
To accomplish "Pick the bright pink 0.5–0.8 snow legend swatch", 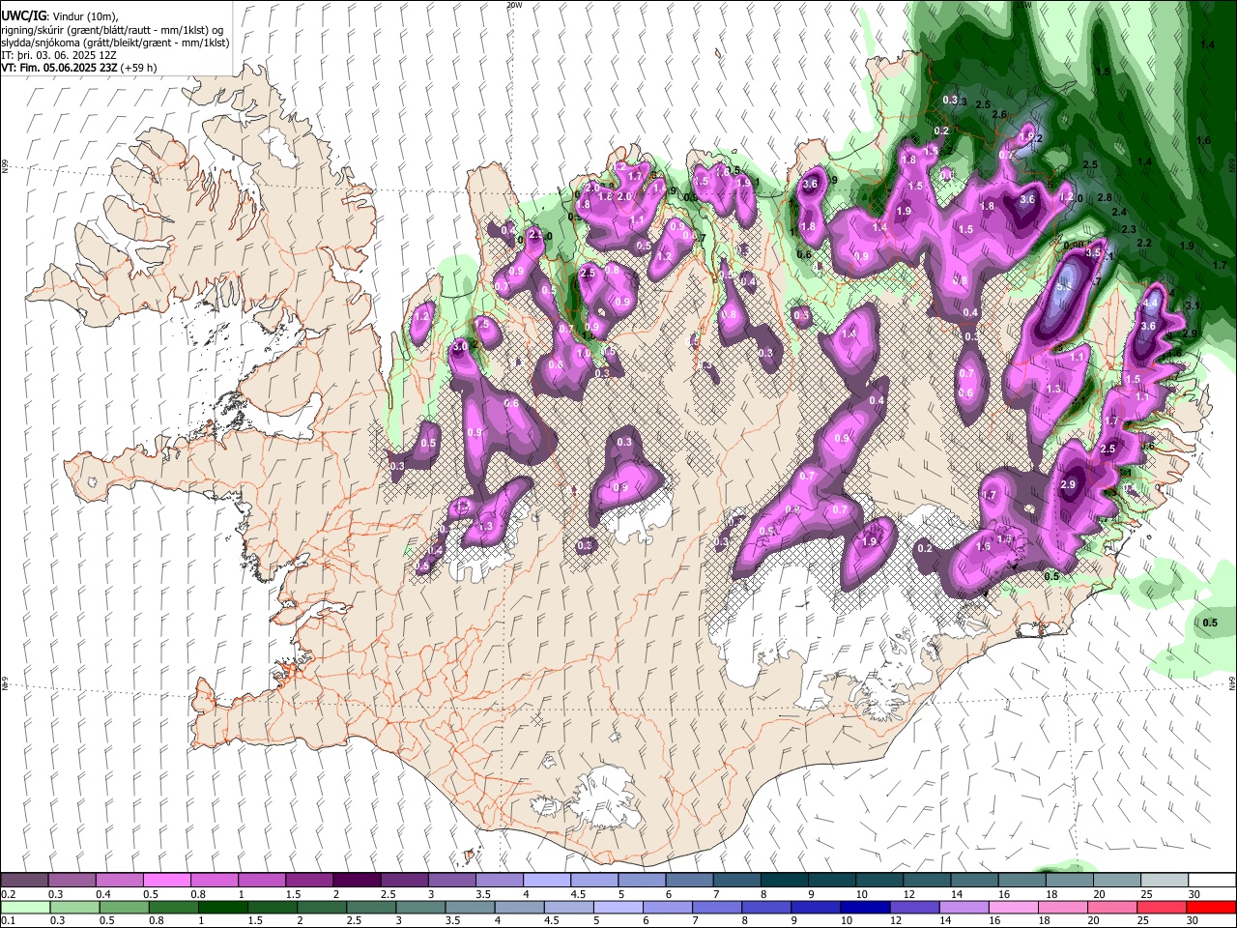I will [x=166, y=881].
